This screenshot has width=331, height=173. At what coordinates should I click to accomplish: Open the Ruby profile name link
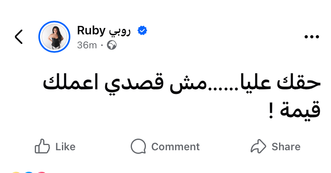click(x=91, y=30)
